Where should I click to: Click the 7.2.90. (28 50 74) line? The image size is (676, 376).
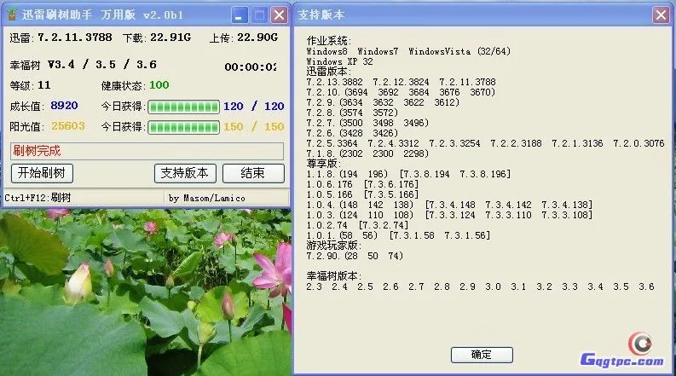click(355, 256)
